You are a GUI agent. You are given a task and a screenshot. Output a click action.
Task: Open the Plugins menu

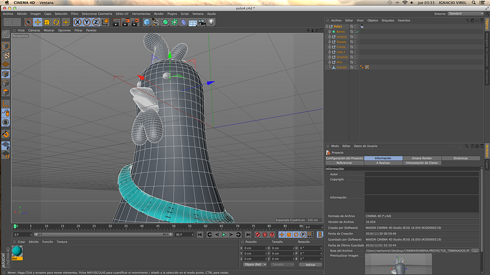[172, 14]
